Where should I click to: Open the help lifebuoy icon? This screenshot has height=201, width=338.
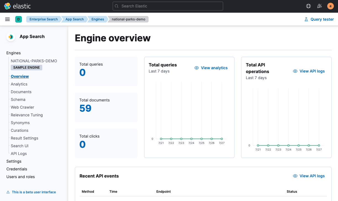coord(308,6)
